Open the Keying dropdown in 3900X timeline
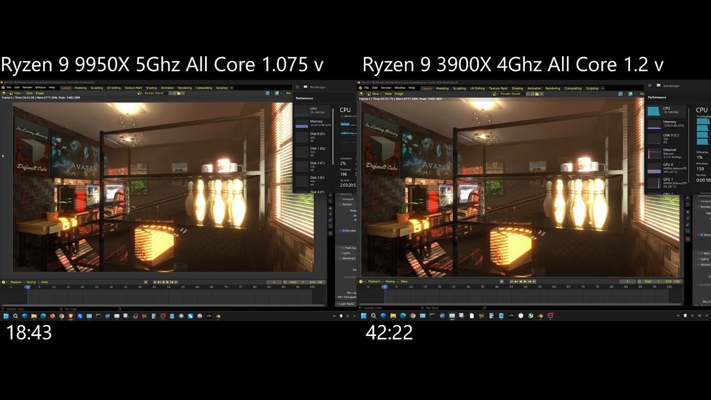 coord(392,282)
